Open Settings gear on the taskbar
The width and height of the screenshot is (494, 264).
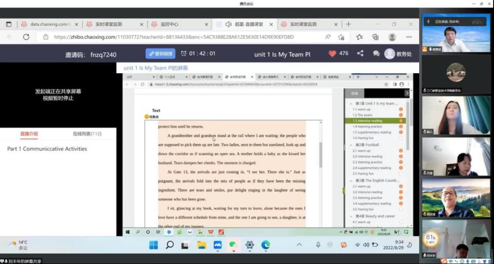[x=249, y=245]
